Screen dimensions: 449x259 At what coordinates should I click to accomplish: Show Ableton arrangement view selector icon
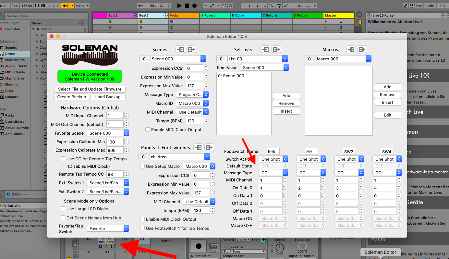[x=359, y=15]
